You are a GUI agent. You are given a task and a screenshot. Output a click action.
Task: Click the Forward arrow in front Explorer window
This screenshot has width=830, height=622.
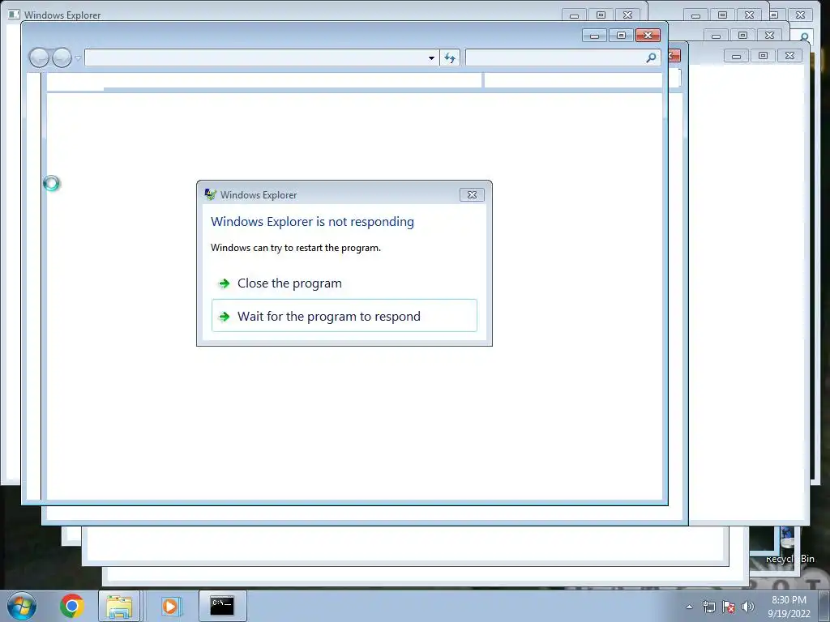point(62,58)
